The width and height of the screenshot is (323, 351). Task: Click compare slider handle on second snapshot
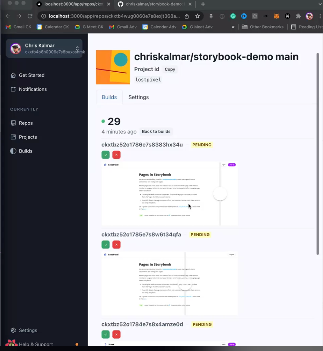coord(185,284)
